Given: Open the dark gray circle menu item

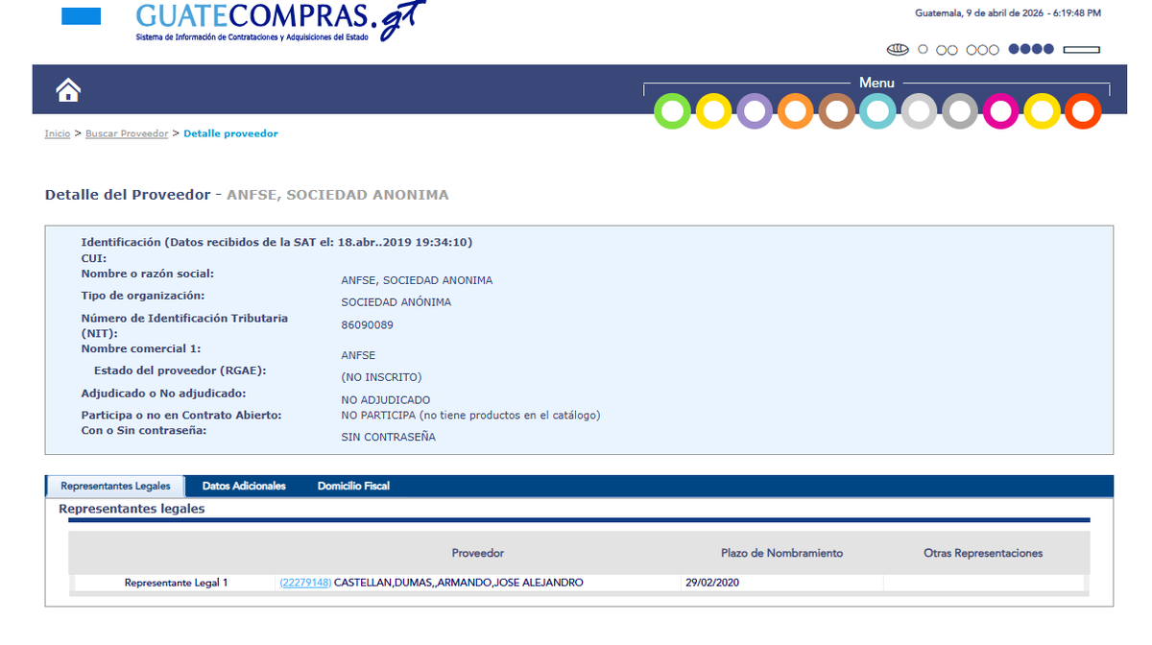Looking at the screenshot, I should (960, 111).
